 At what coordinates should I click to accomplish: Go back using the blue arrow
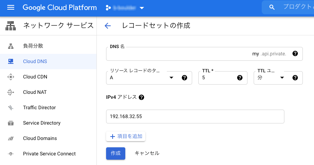(108, 26)
